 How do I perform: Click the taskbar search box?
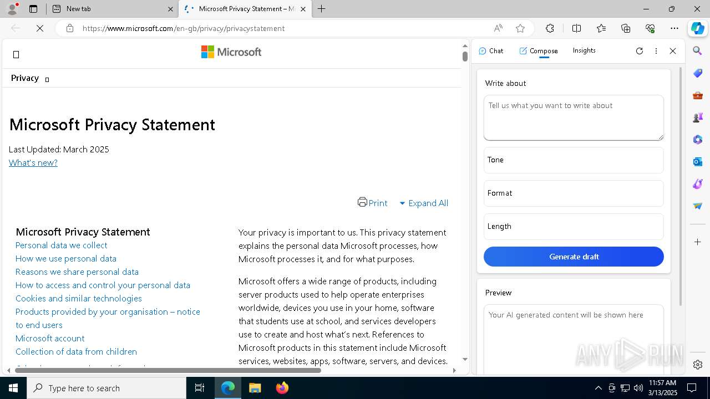106,388
